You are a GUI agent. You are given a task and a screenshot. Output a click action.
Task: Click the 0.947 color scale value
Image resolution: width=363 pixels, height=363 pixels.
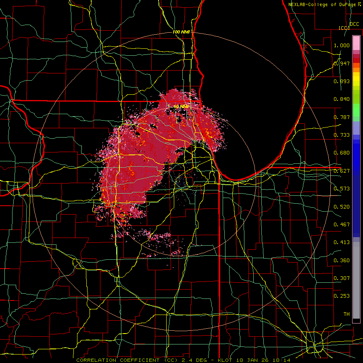coord(342,63)
